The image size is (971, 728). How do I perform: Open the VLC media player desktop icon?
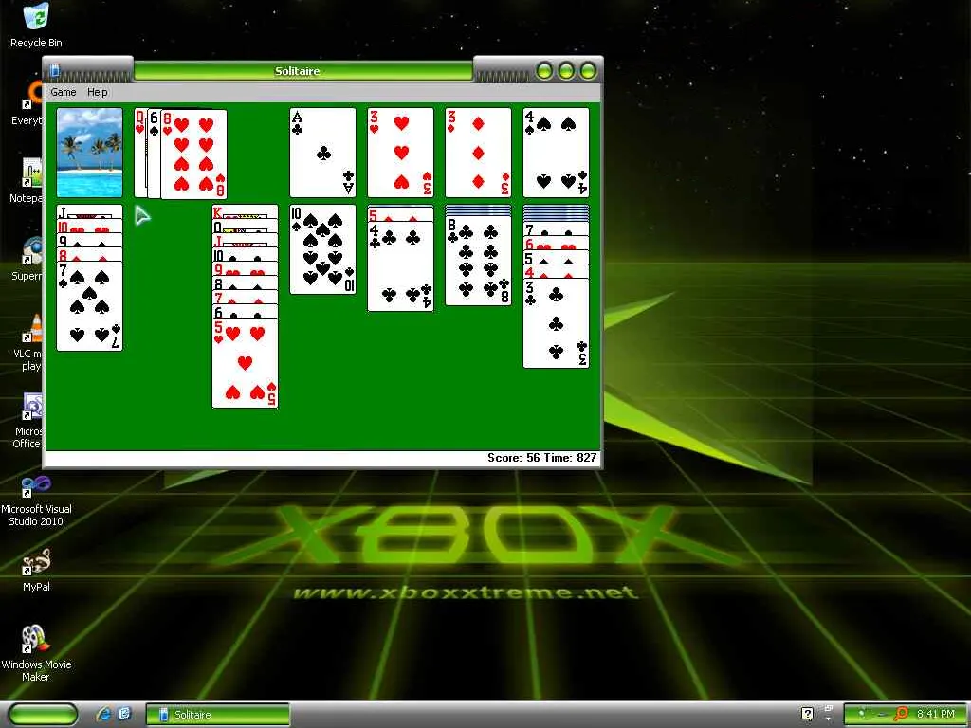pos(27,342)
